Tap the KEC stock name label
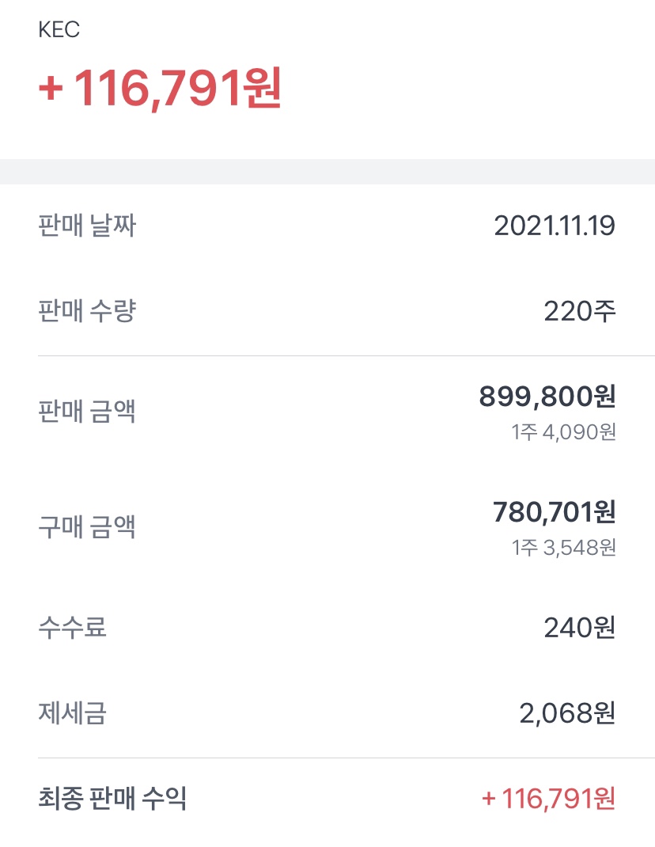The height and width of the screenshot is (847, 655). (x=59, y=29)
